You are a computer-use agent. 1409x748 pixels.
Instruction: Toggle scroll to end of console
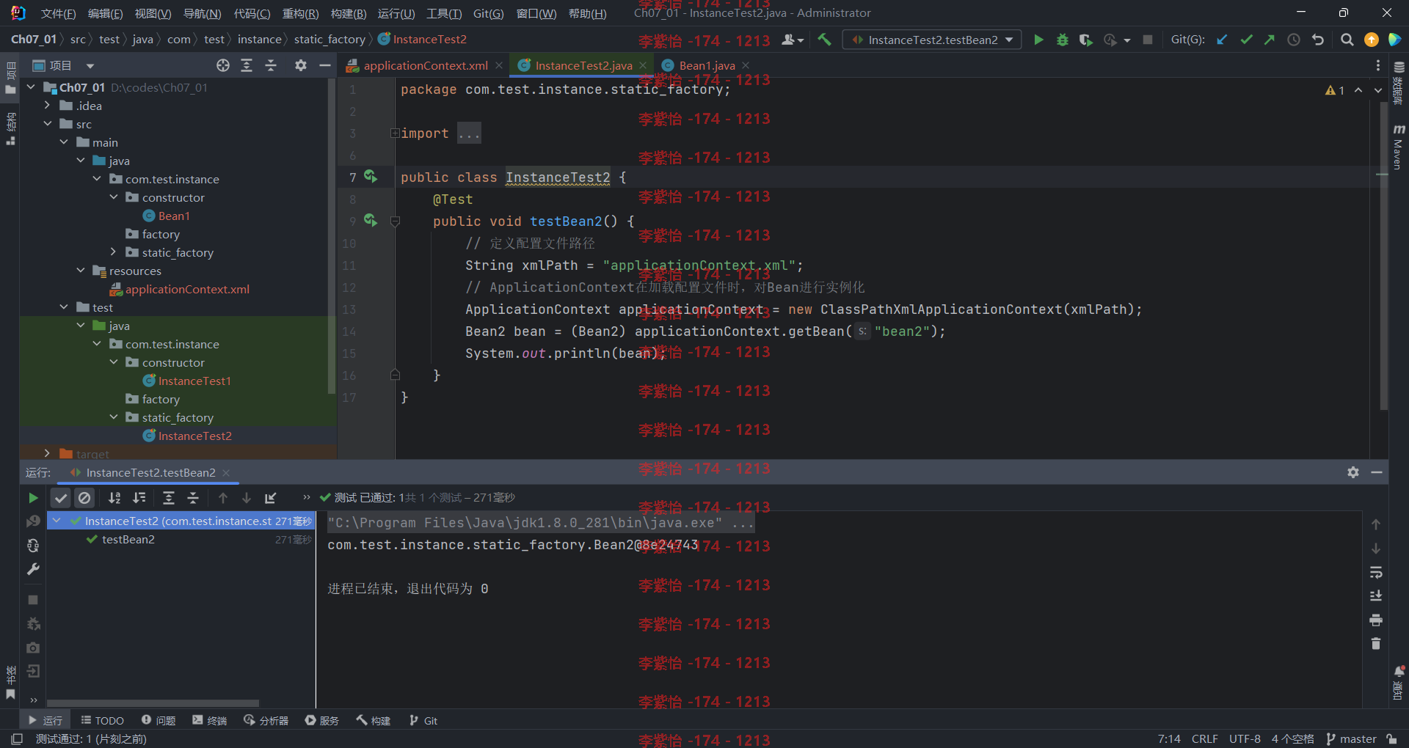tap(1376, 596)
